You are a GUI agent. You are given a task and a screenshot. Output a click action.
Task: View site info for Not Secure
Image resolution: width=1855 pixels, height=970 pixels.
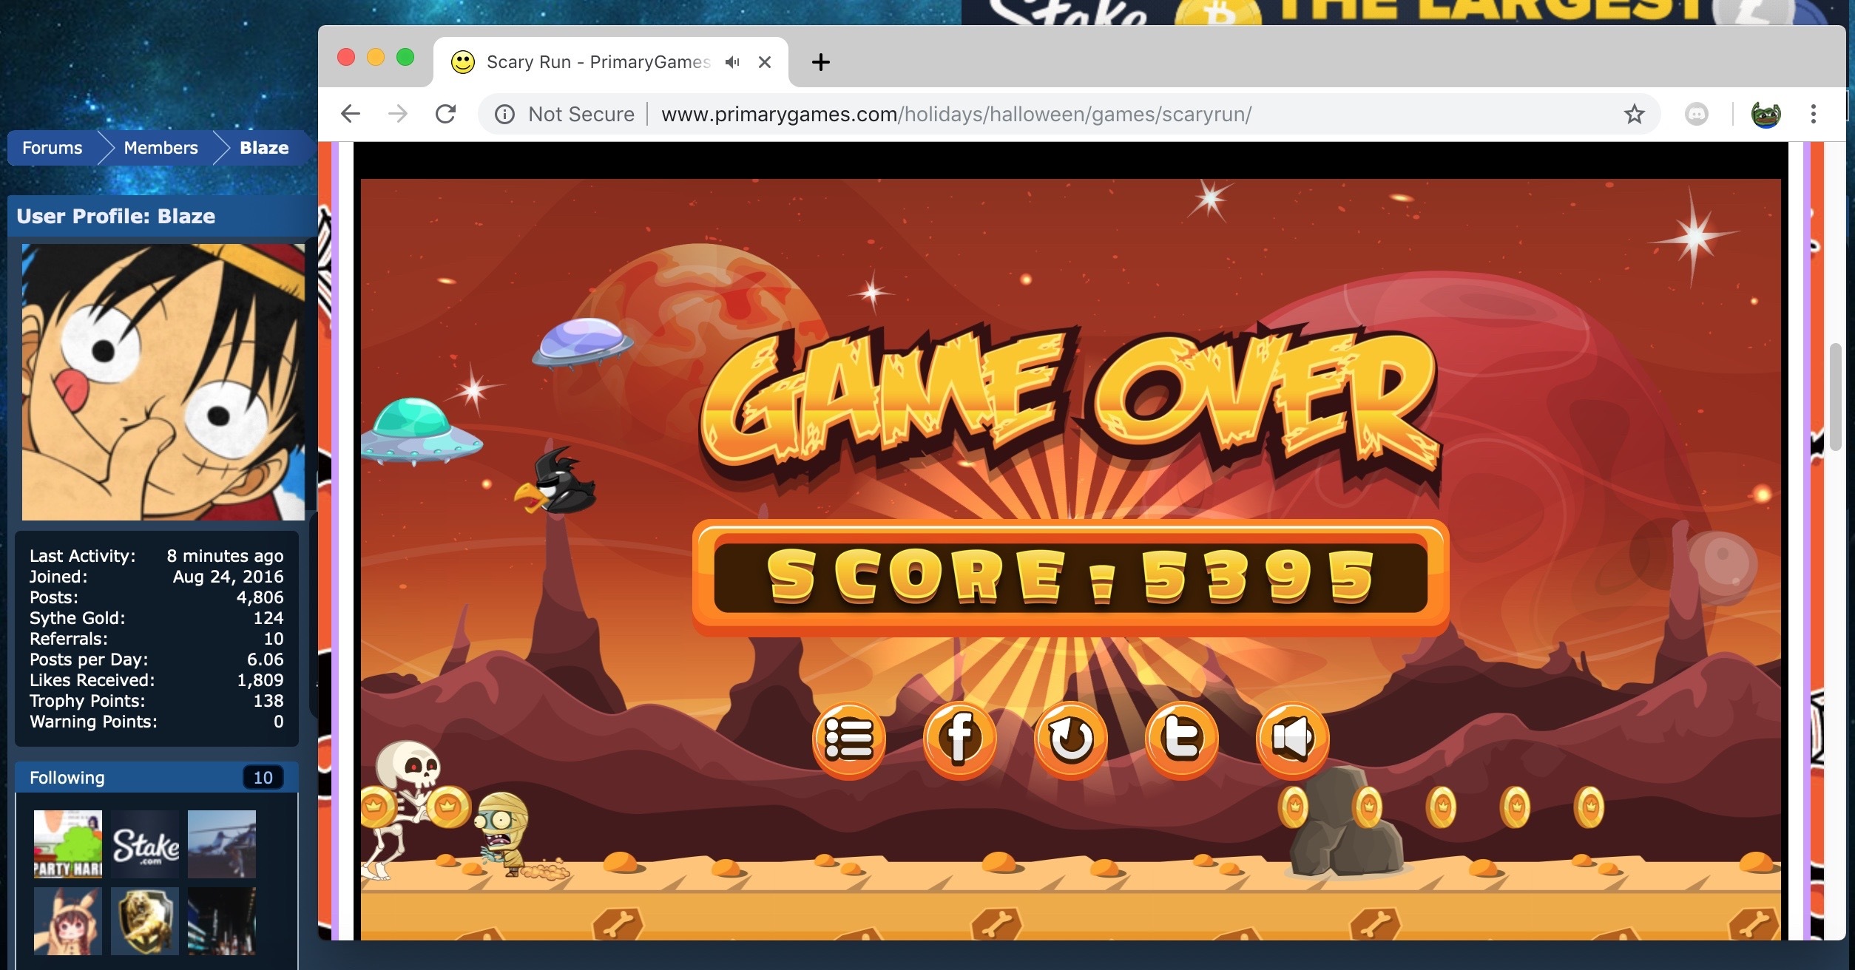pyautogui.click(x=566, y=114)
